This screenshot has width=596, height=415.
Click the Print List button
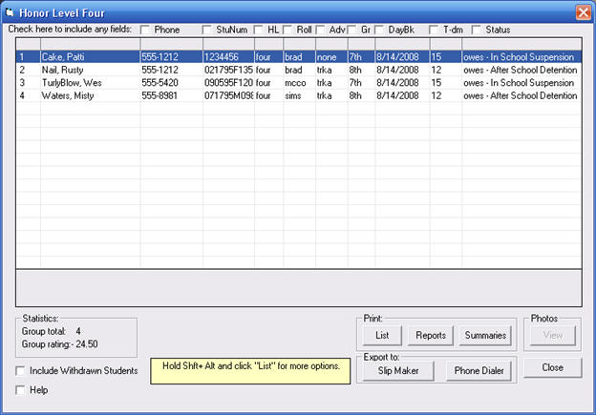coord(382,335)
